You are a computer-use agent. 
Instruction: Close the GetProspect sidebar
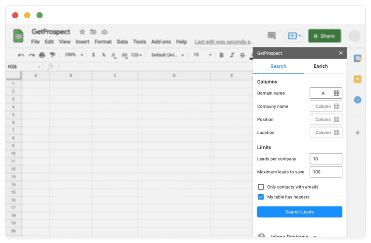pyautogui.click(x=341, y=53)
